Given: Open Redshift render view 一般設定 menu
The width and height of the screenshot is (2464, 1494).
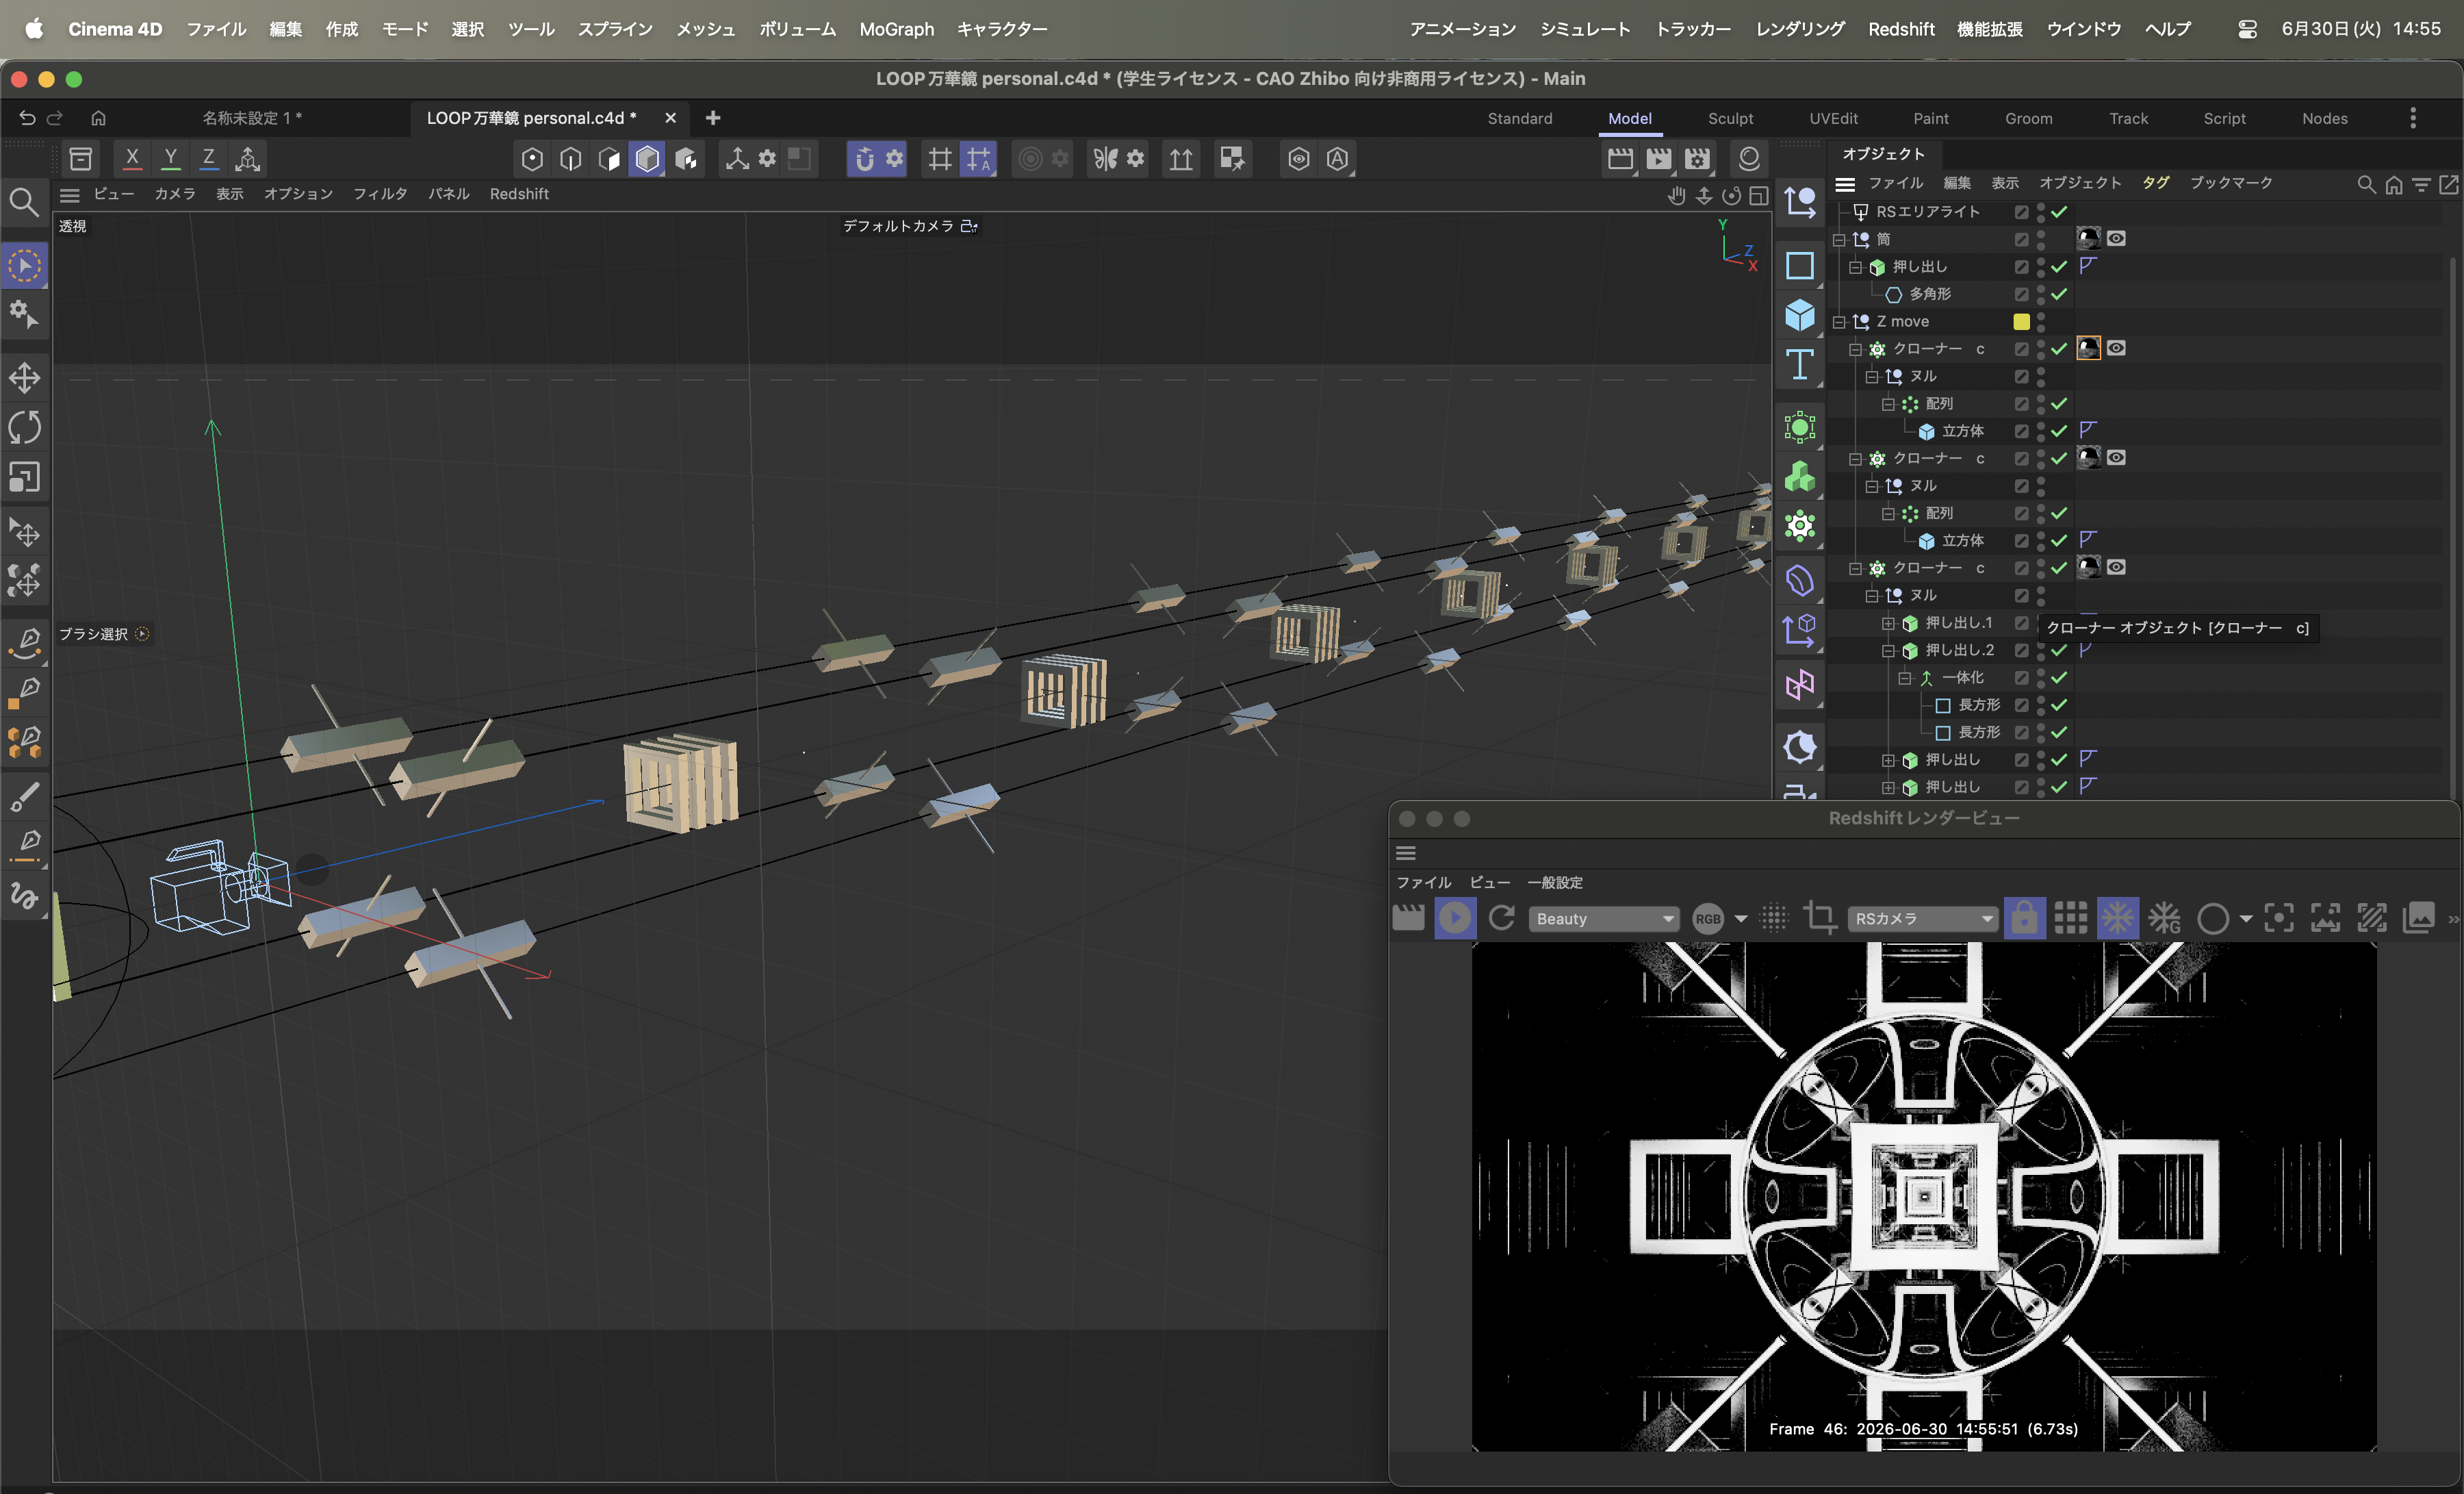Looking at the screenshot, I should [1555, 883].
